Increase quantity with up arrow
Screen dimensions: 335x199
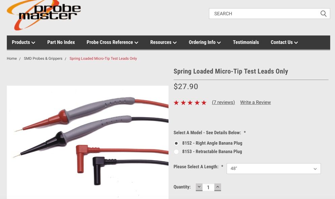[217, 187]
